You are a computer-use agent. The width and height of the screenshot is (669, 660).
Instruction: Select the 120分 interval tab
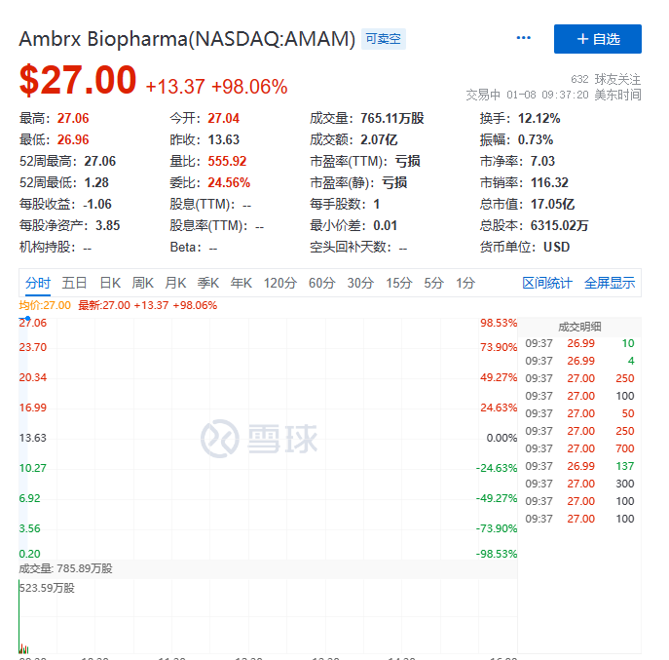[x=279, y=283]
